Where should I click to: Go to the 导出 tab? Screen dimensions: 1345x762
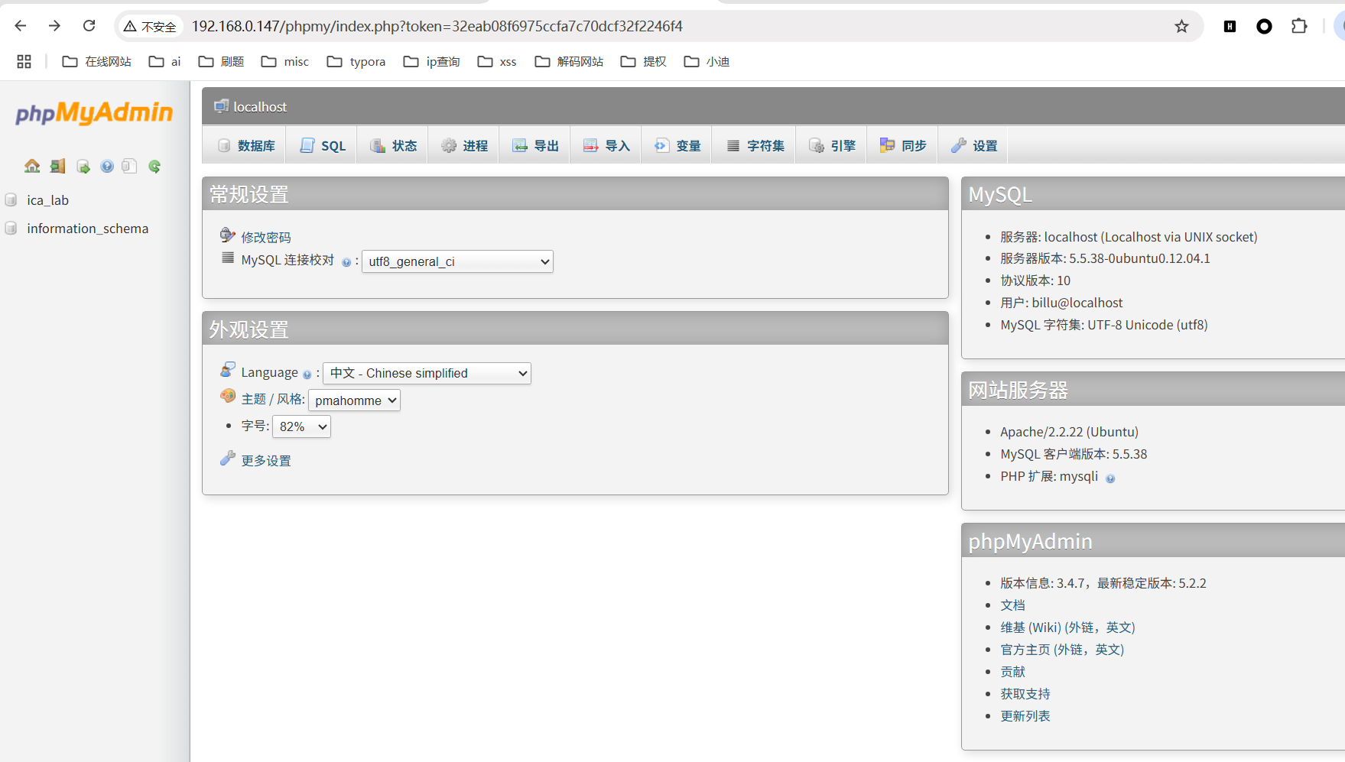(535, 145)
